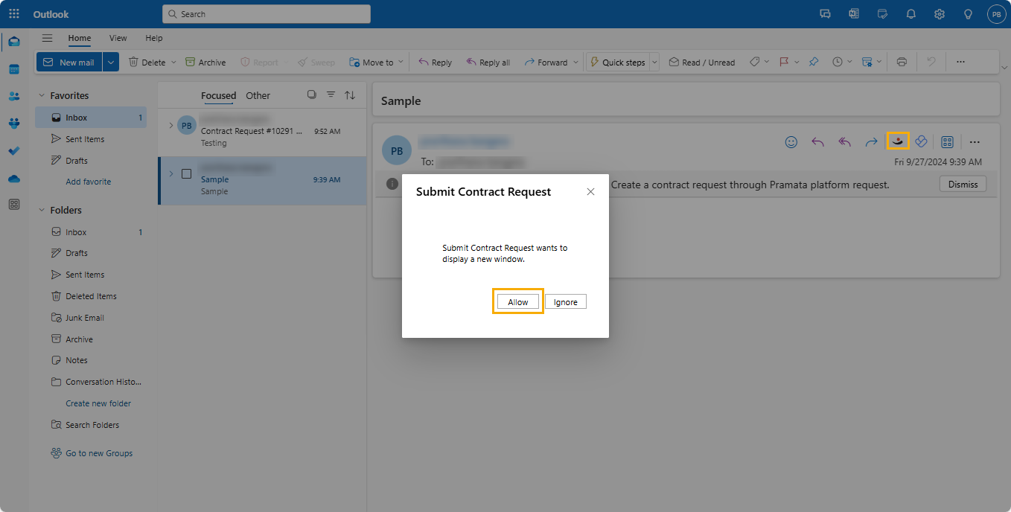
Task: Open the OneDrive cloud app
Action: (14, 178)
